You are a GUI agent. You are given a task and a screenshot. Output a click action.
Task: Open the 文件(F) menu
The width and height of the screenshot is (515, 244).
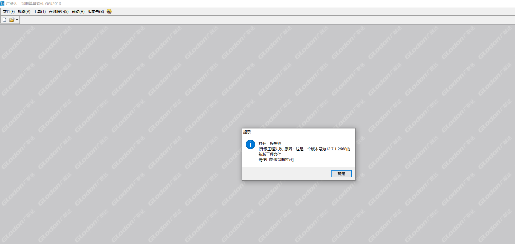click(9, 12)
